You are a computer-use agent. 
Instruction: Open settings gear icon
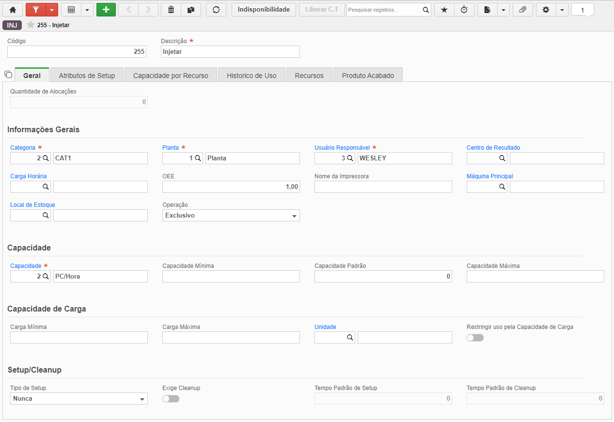tap(546, 10)
